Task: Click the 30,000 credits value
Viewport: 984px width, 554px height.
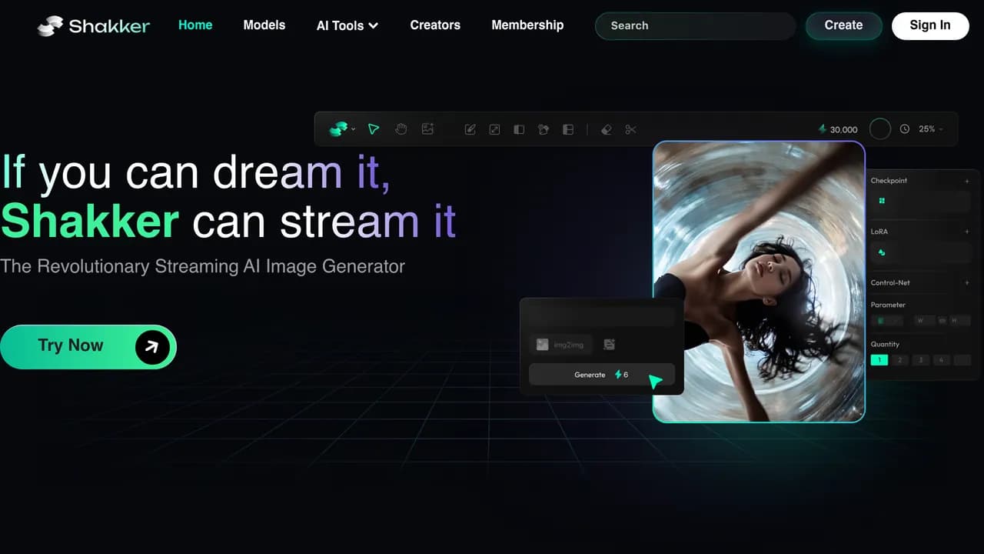Action: click(844, 130)
